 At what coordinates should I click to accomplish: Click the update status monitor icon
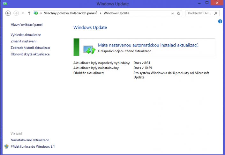pos(89,50)
